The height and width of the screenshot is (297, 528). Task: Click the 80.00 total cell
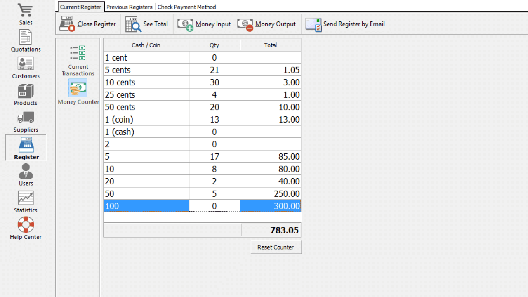click(x=271, y=169)
